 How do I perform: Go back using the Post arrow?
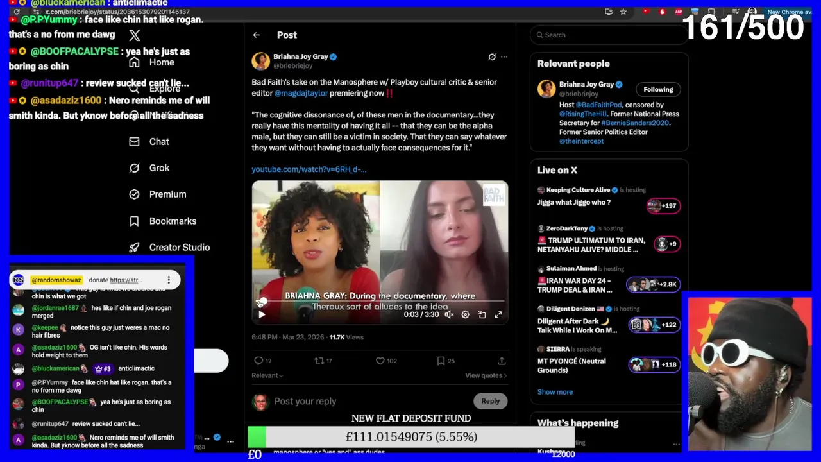(x=257, y=35)
